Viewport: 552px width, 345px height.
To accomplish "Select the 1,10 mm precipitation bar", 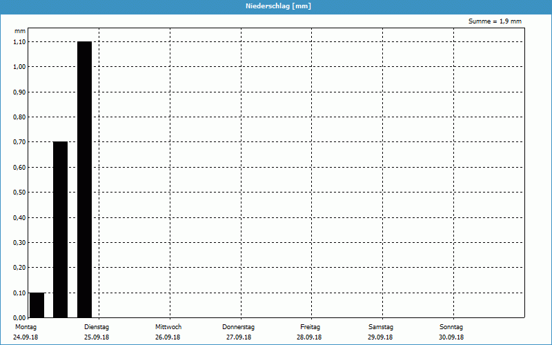I will (x=84, y=179).
